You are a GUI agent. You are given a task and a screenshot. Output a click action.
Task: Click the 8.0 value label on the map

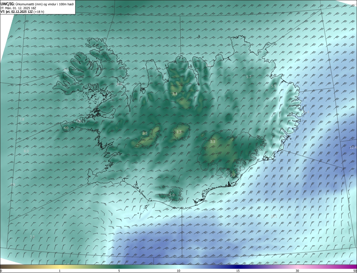click(26, 151)
